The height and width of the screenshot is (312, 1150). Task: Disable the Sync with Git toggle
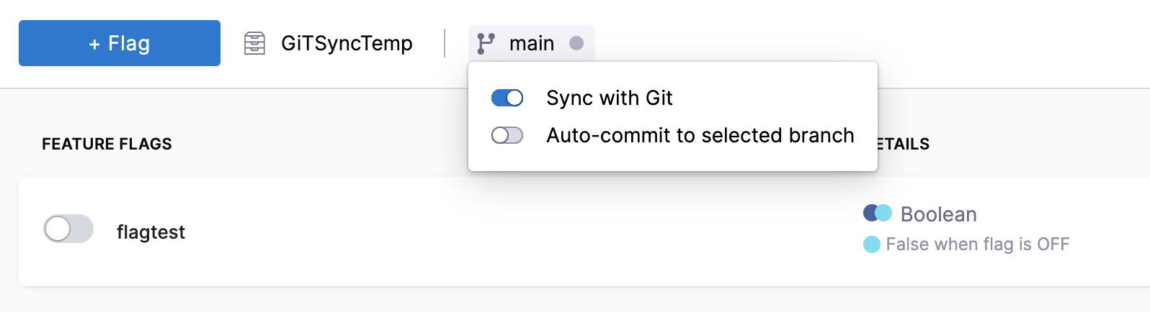pyautogui.click(x=507, y=98)
